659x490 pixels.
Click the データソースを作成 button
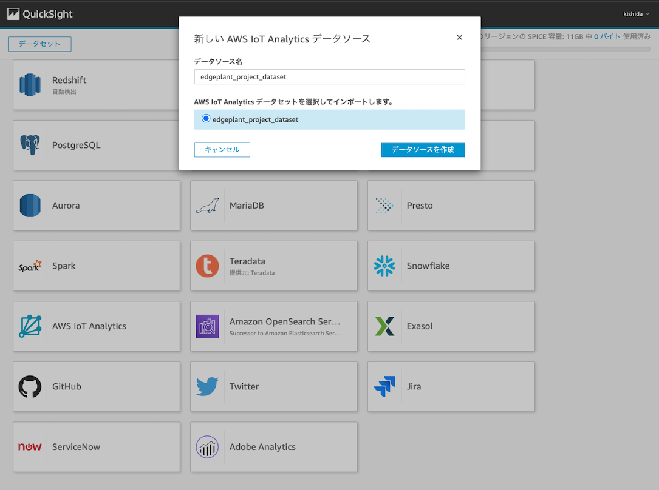point(423,150)
